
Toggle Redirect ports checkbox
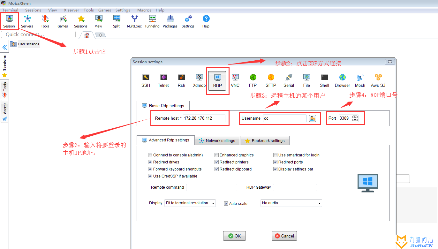coord(276,162)
